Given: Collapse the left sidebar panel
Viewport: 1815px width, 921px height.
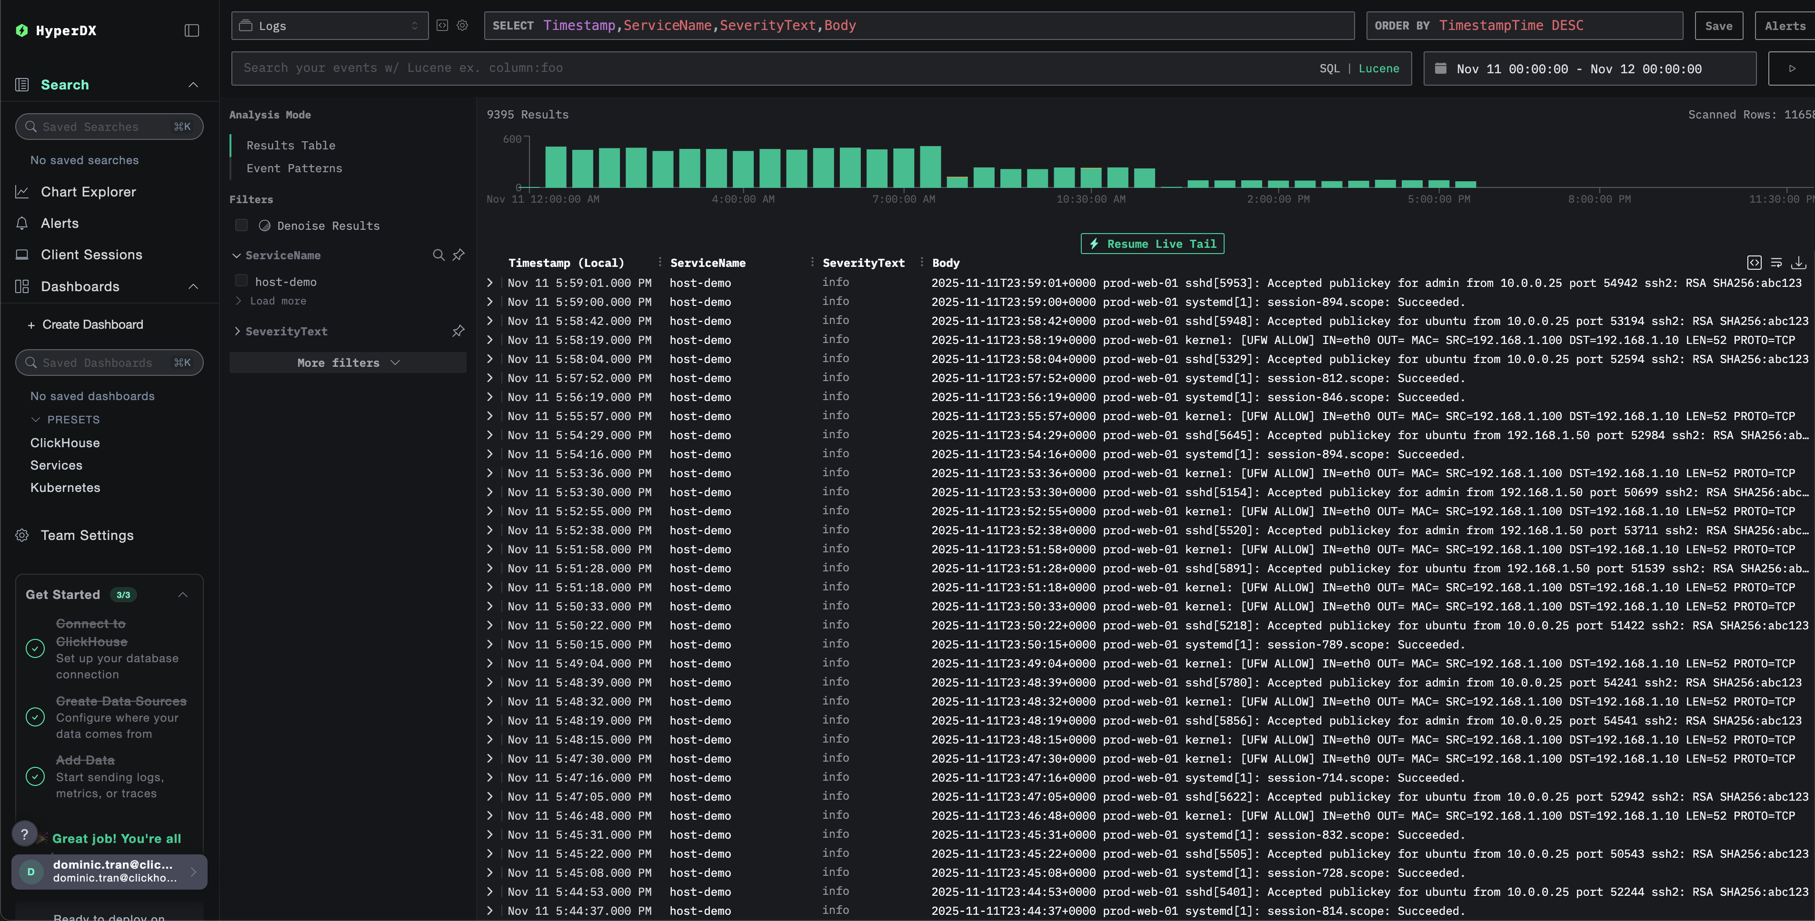Looking at the screenshot, I should (191, 30).
